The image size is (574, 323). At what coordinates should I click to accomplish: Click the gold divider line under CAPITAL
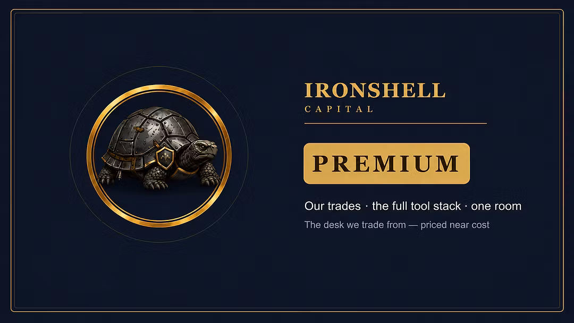(x=396, y=124)
